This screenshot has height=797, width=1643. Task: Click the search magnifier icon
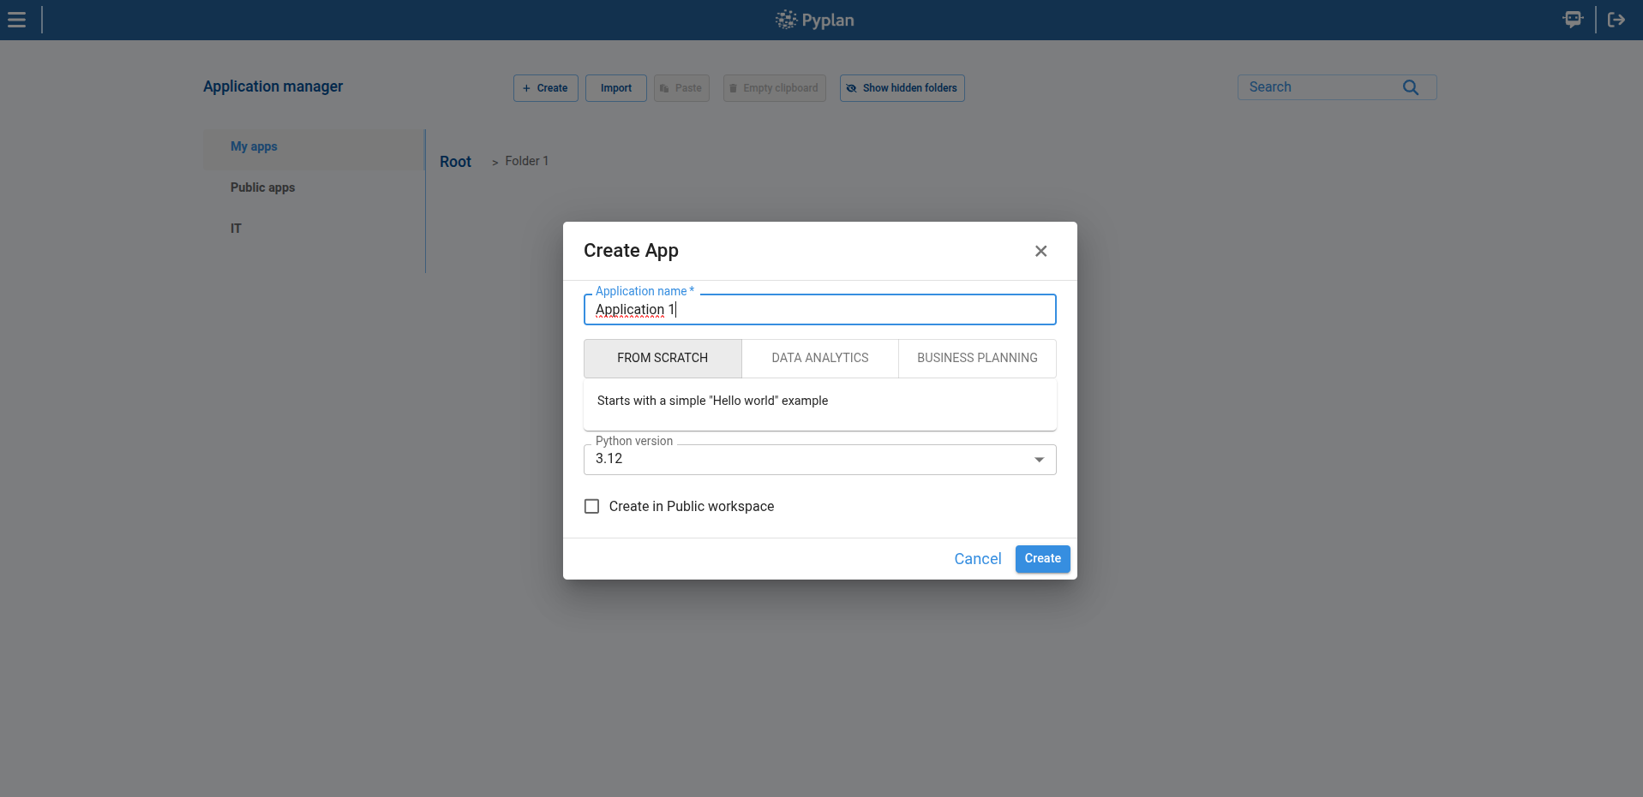pos(1410,86)
